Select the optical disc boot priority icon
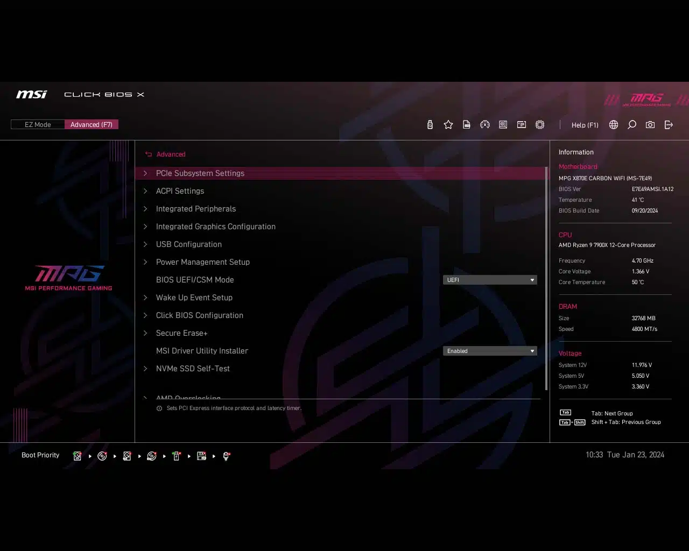This screenshot has width=689, height=551. tap(102, 456)
